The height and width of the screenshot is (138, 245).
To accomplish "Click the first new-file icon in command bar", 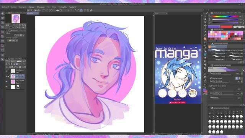I will point(32,10).
